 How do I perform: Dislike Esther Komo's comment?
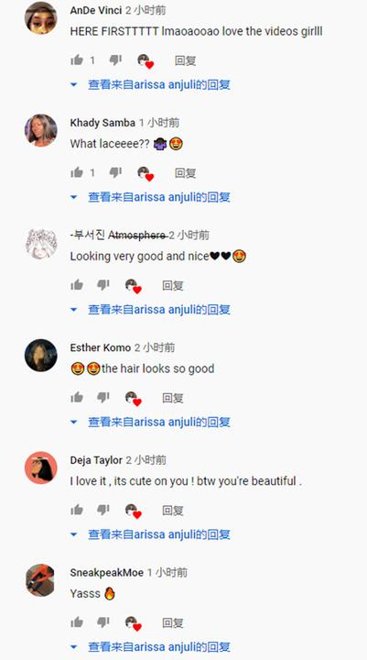[103, 397]
